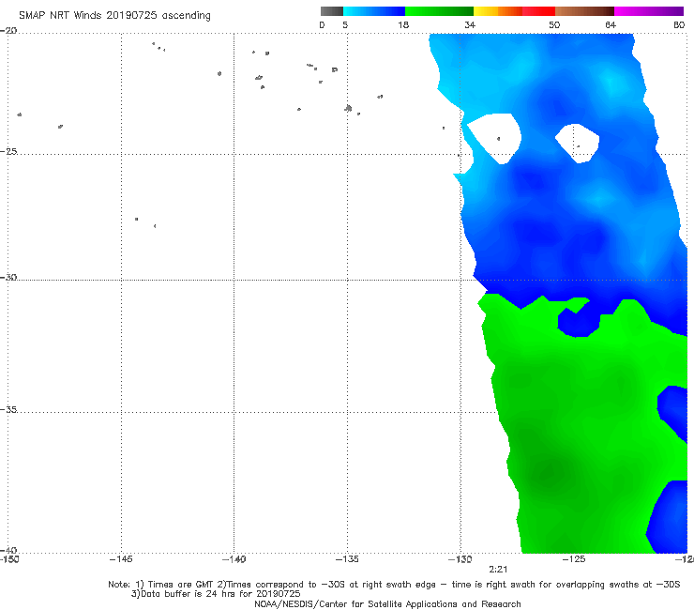Click the latitude label "-25"

pyautogui.click(x=8, y=151)
